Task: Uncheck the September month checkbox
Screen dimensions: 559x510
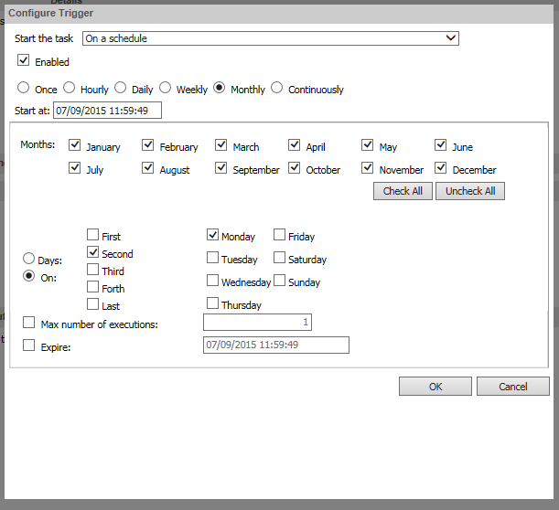Action: pyautogui.click(x=221, y=168)
